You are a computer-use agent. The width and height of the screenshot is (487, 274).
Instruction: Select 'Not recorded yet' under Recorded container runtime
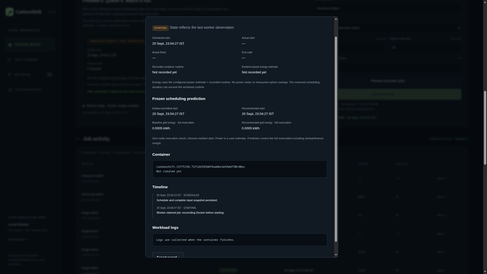pos(164,72)
